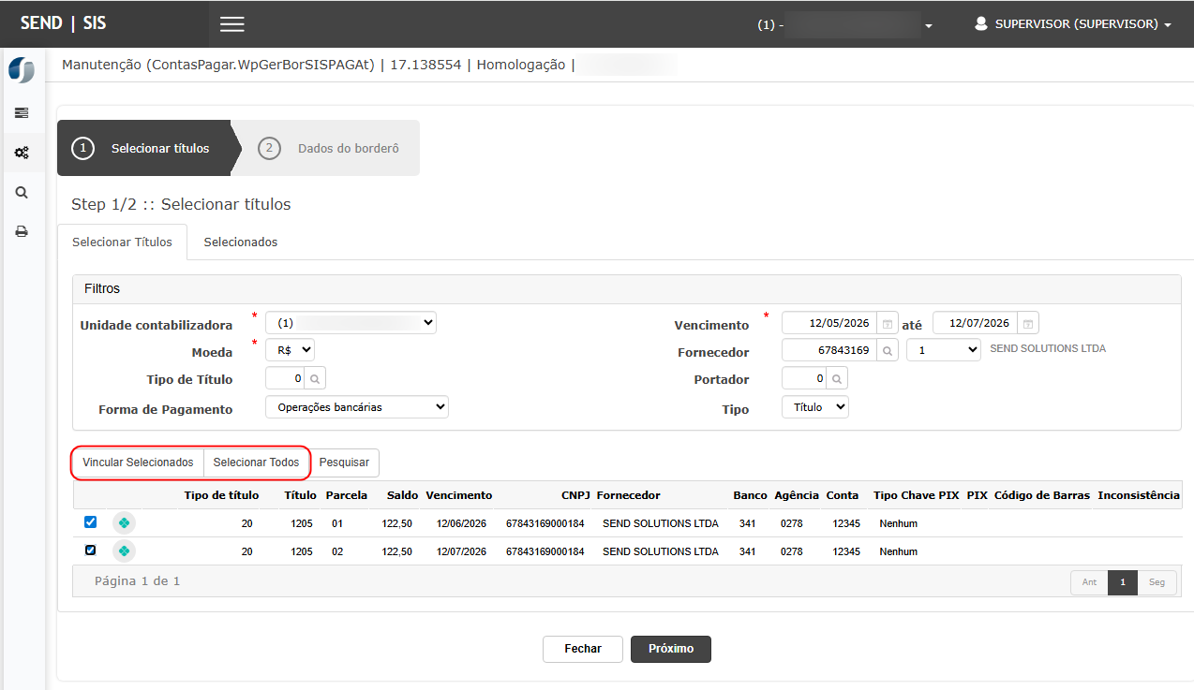Click the Fechar button
This screenshot has width=1194, height=690.
point(583,649)
